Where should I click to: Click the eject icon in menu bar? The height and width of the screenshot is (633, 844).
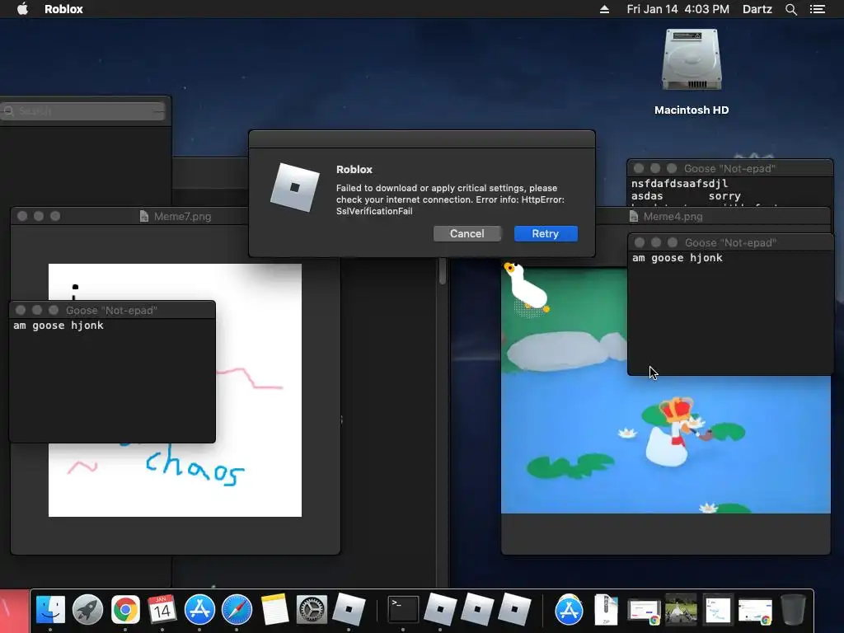tap(604, 9)
